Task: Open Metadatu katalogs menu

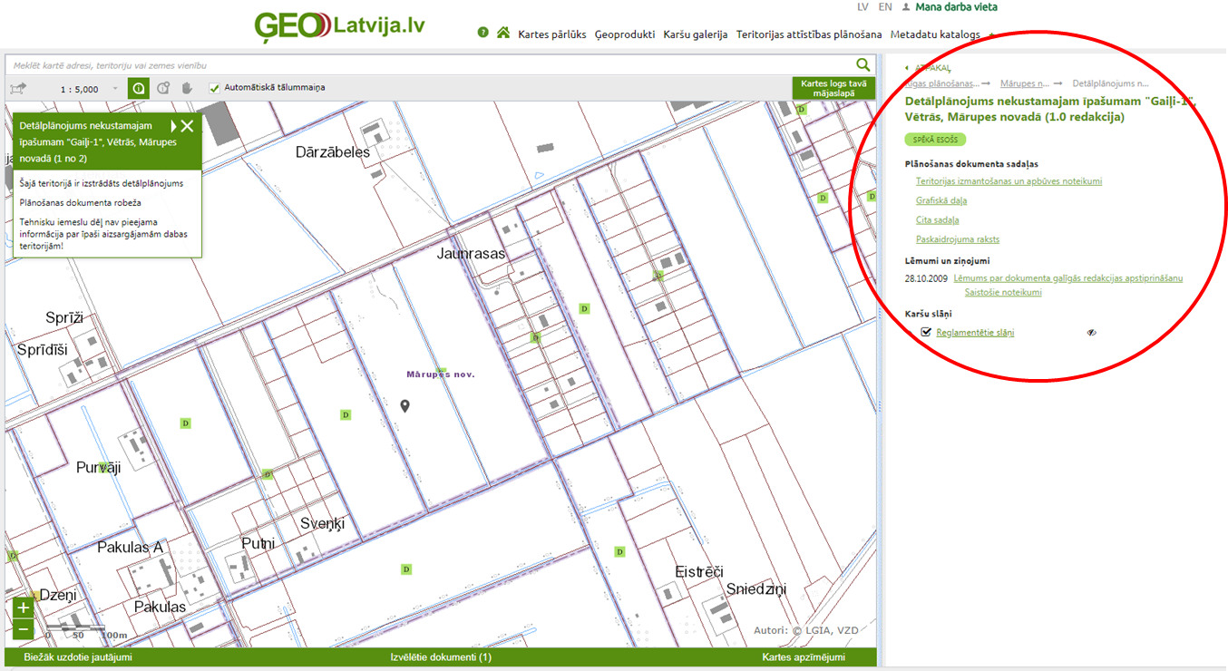Action: point(935,34)
